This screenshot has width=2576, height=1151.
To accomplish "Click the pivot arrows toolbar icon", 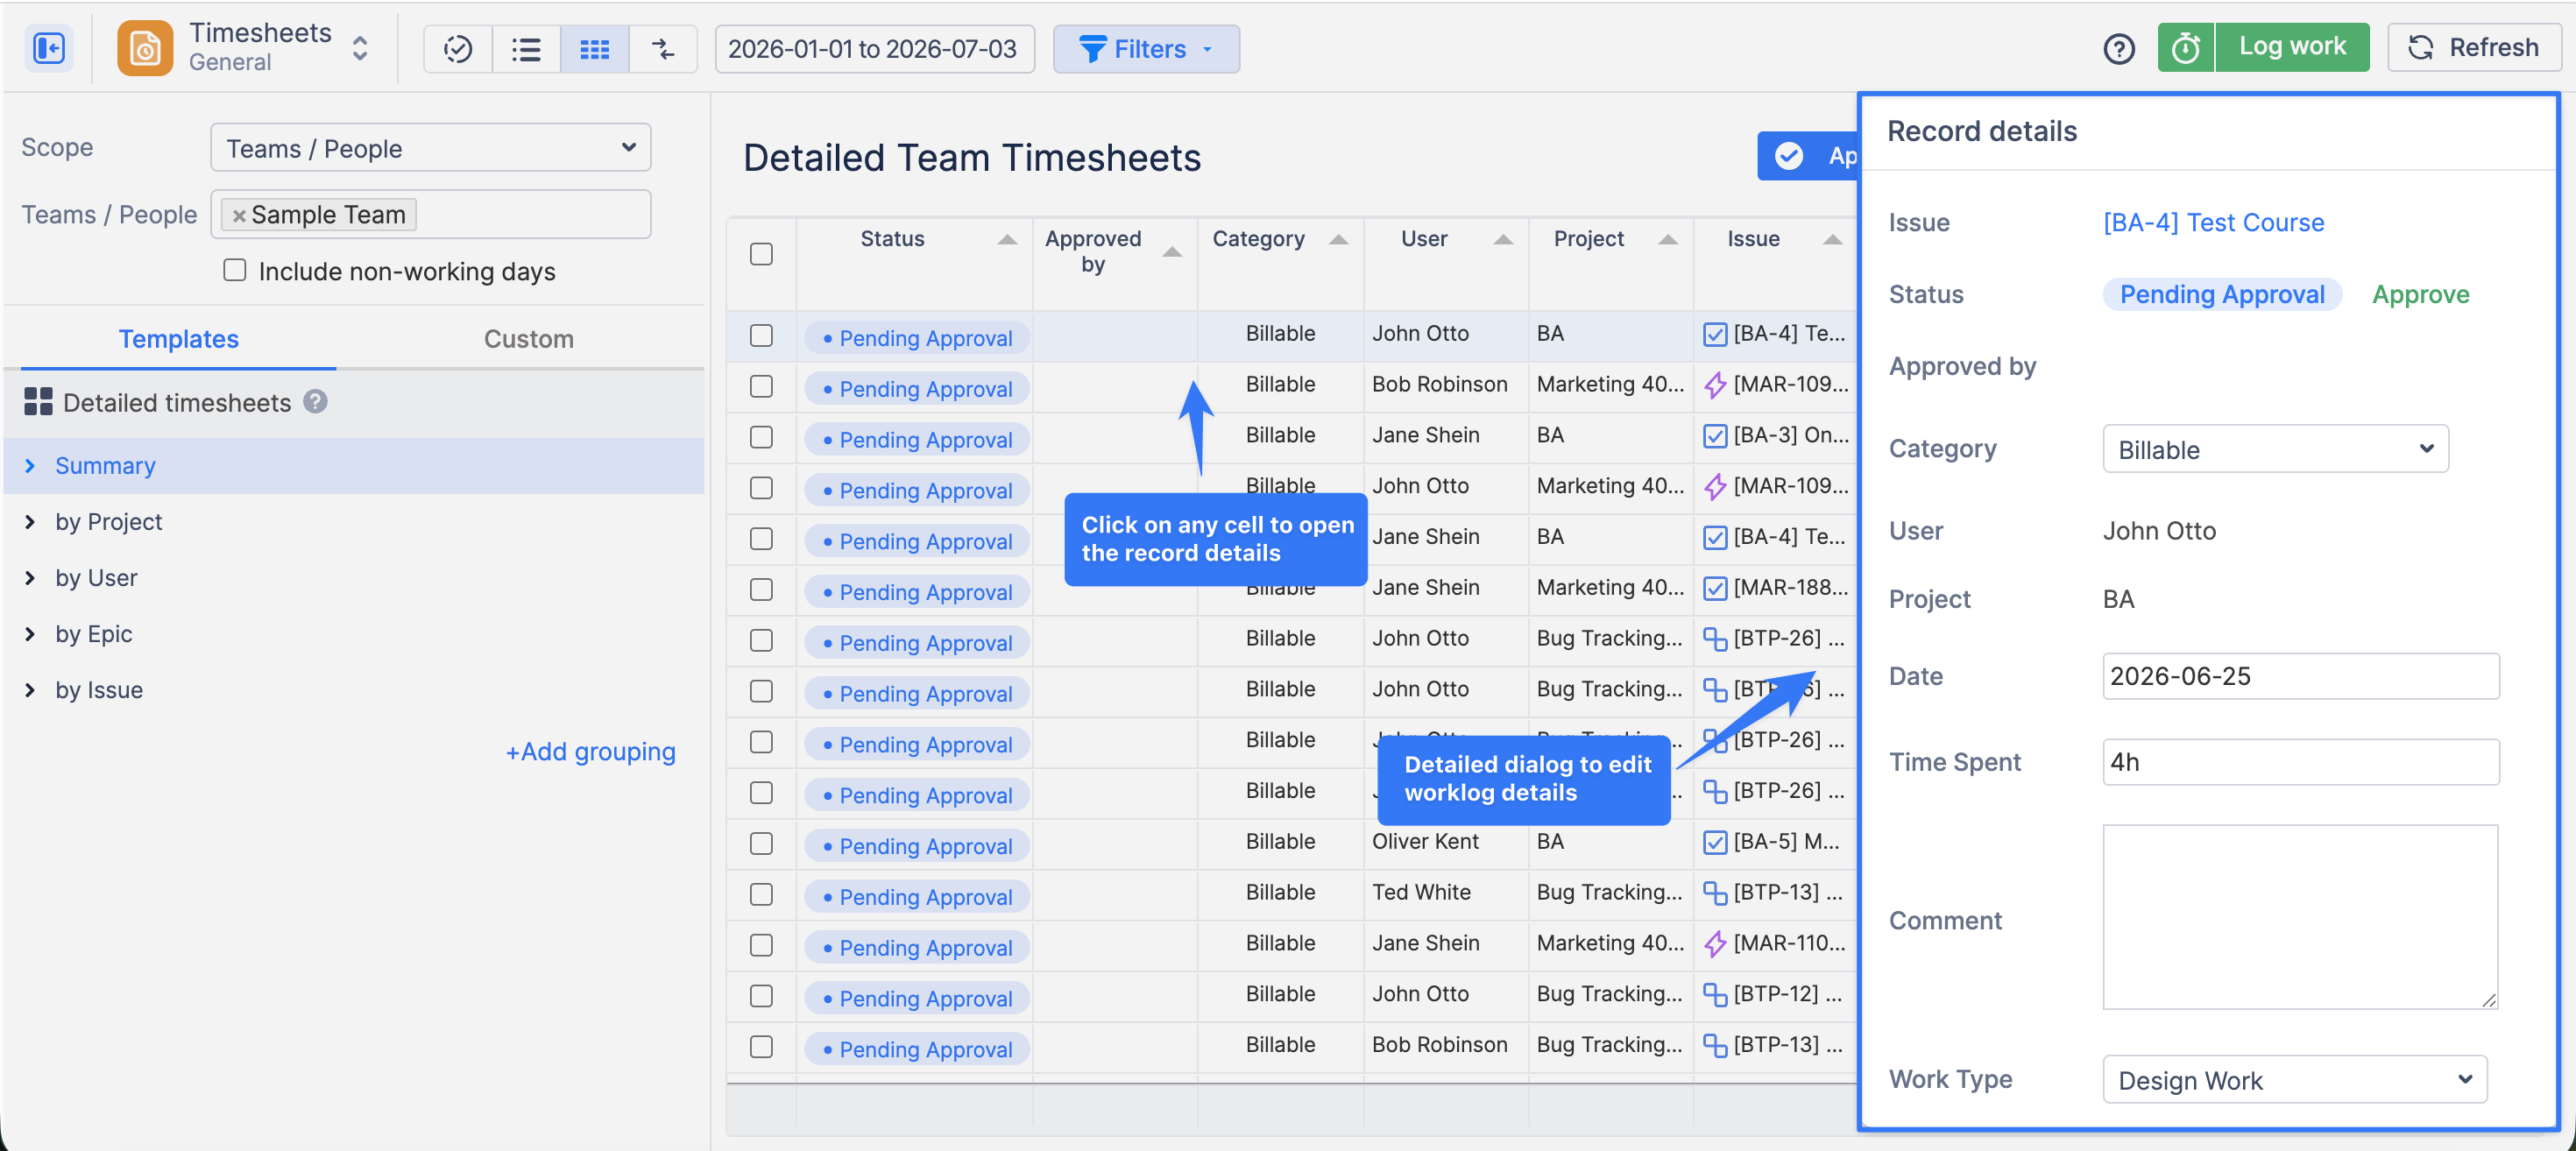I will [662, 49].
